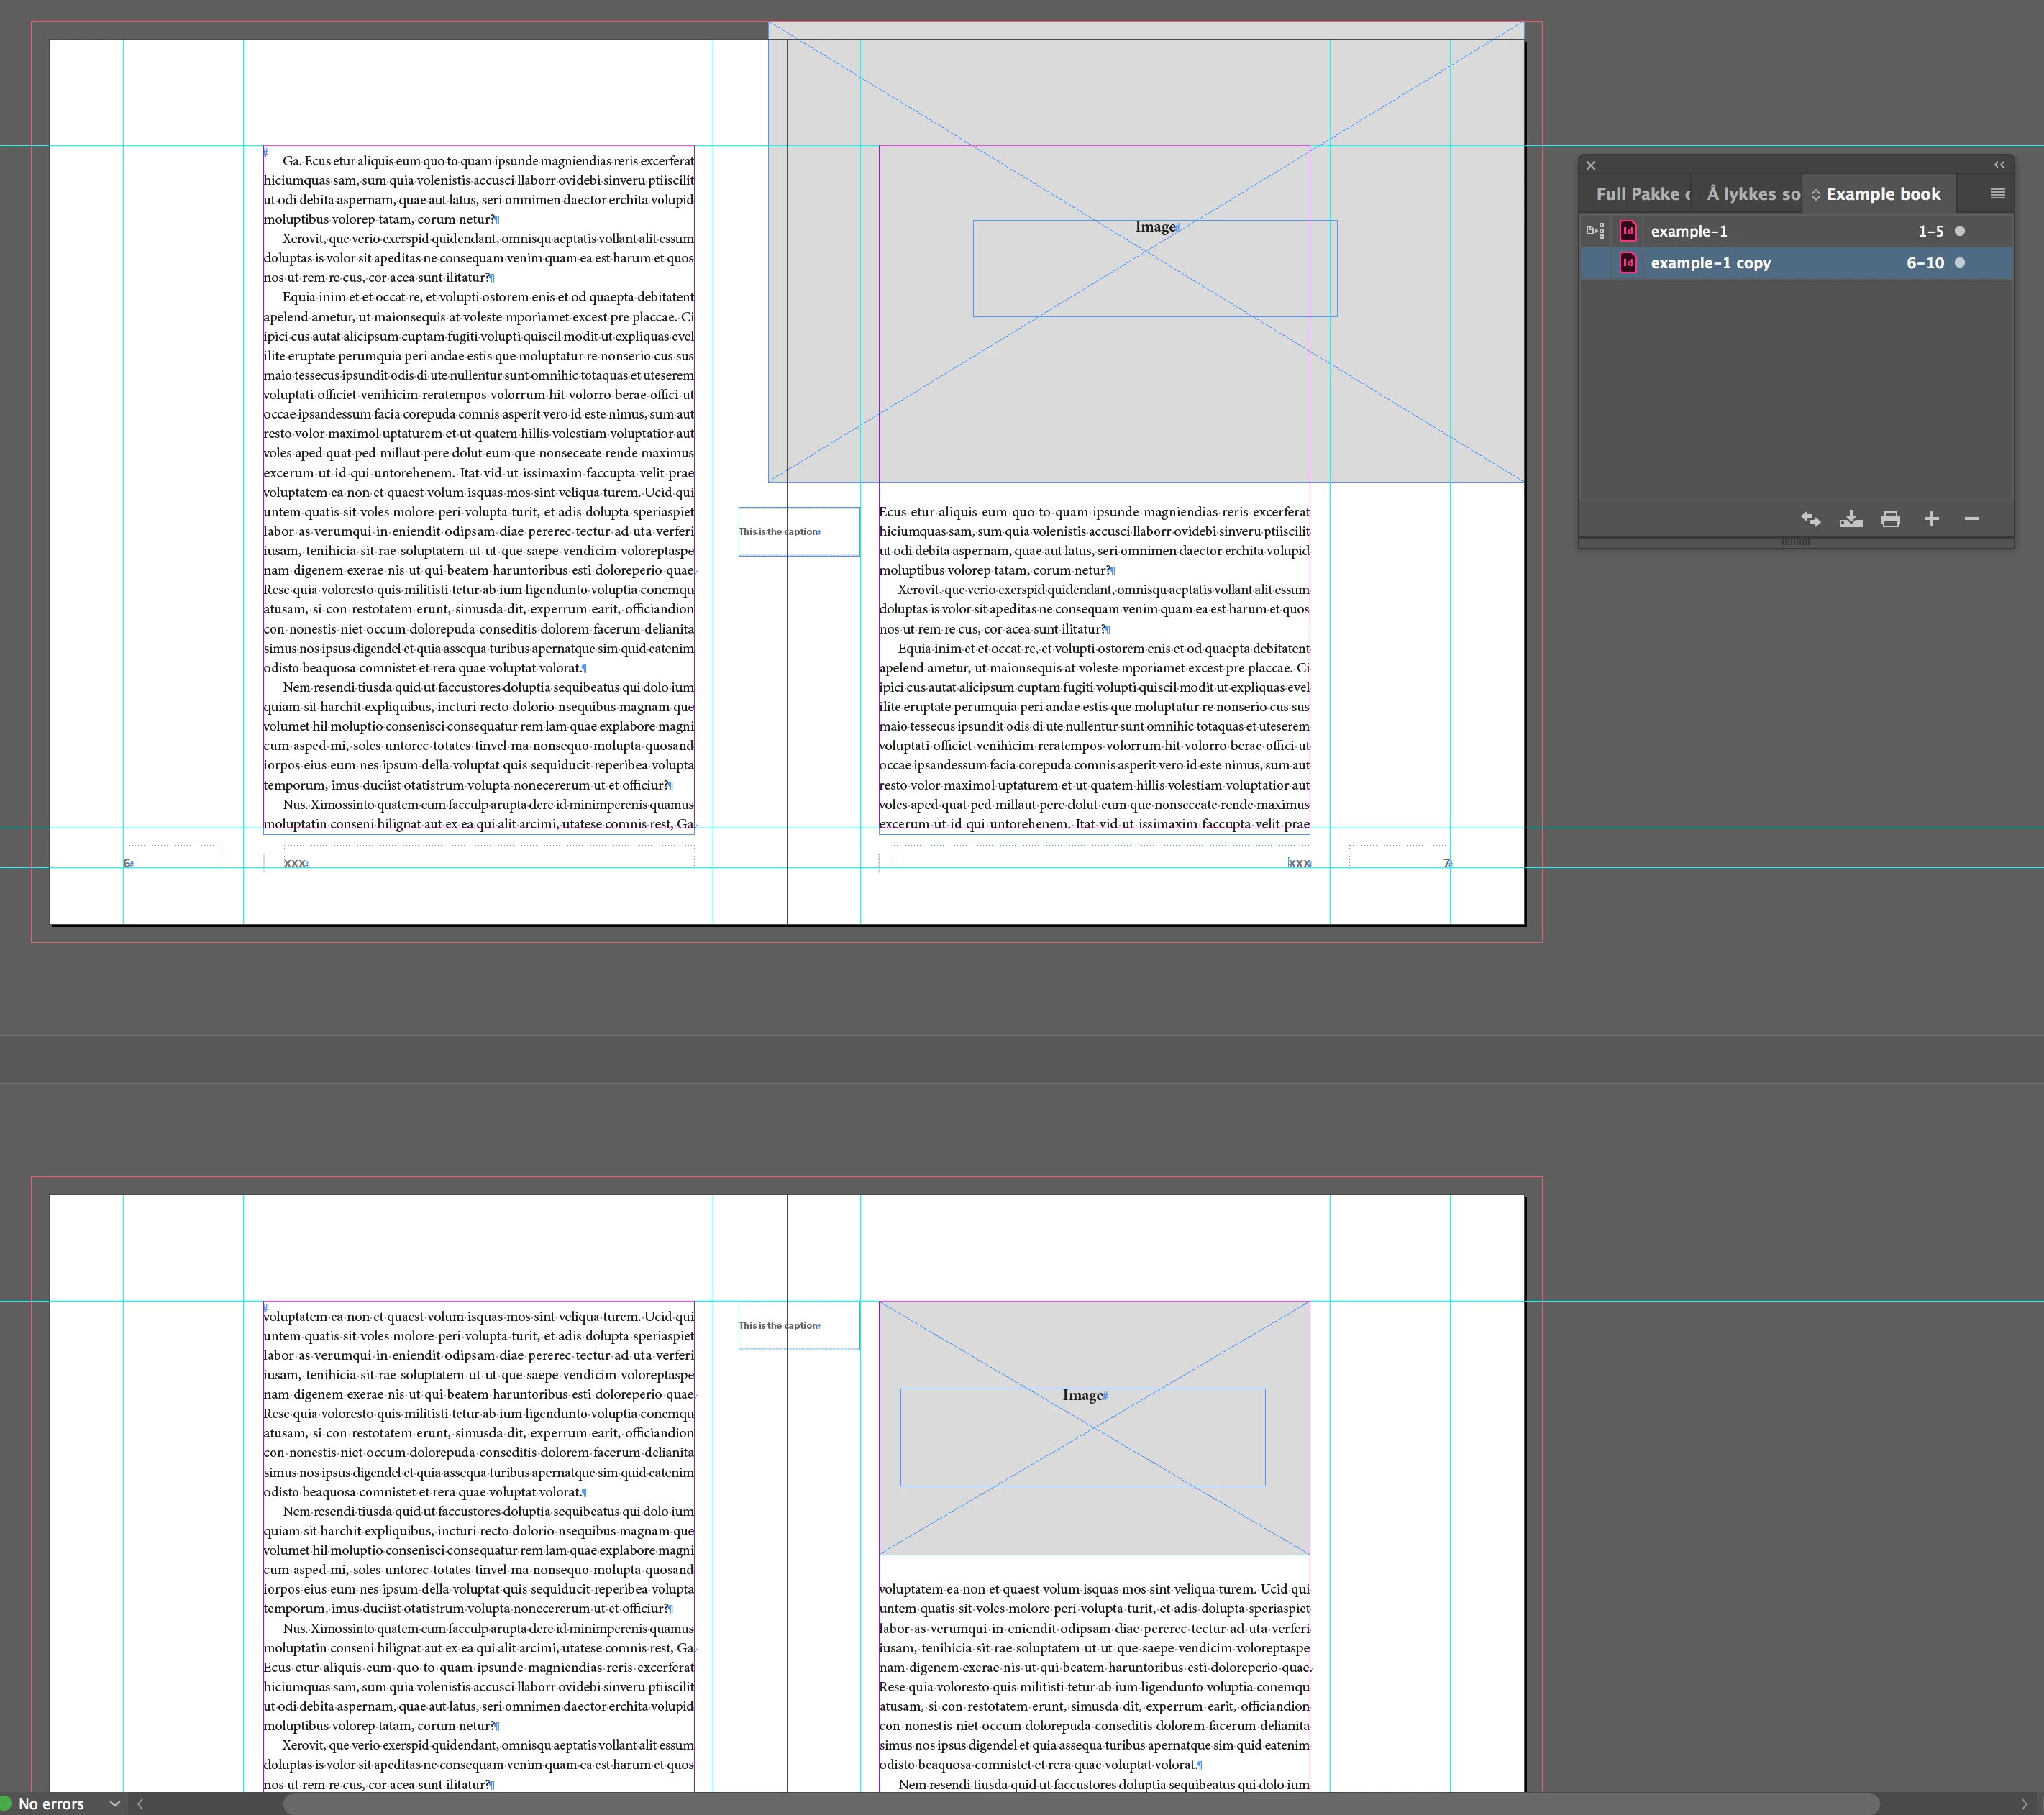This screenshot has height=1815, width=2044.
Task: Click the Print the book icon
Action: 1890,519
